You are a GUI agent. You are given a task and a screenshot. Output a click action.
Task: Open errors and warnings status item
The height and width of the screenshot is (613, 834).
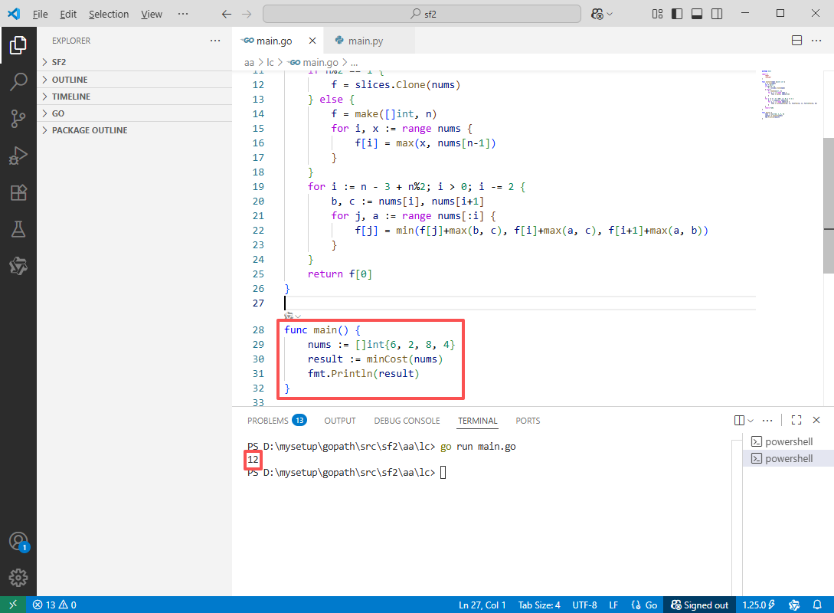tap(54, 605)
